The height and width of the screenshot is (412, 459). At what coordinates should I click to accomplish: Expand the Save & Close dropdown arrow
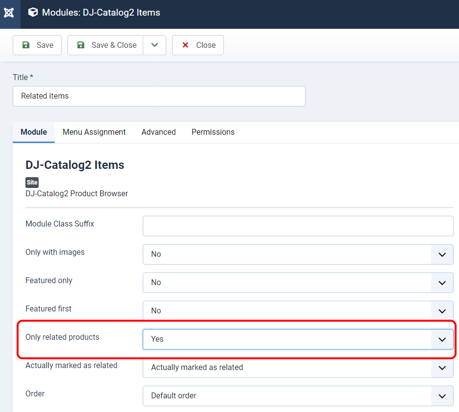click(x=154, y=45)
